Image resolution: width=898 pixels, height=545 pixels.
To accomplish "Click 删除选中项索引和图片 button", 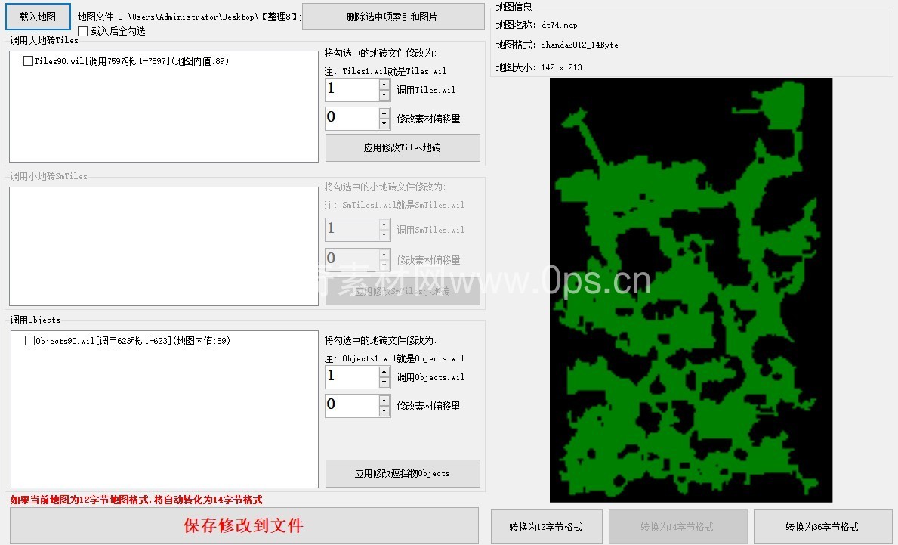I will point(393,17).
